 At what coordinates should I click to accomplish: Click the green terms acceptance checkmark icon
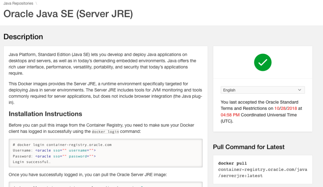point(263,62)
